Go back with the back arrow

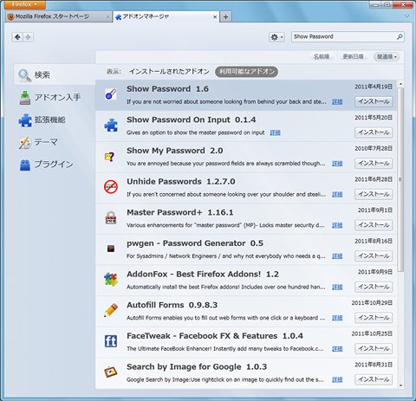pyautogui.click(x=17, y=37)
